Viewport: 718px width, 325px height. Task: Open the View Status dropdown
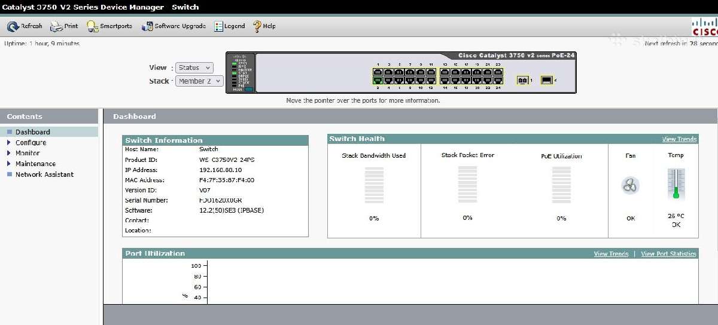tap(194, 68)
